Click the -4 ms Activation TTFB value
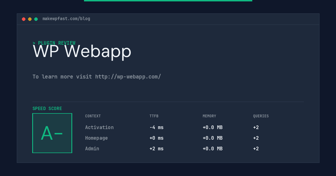 pos(157,127)
